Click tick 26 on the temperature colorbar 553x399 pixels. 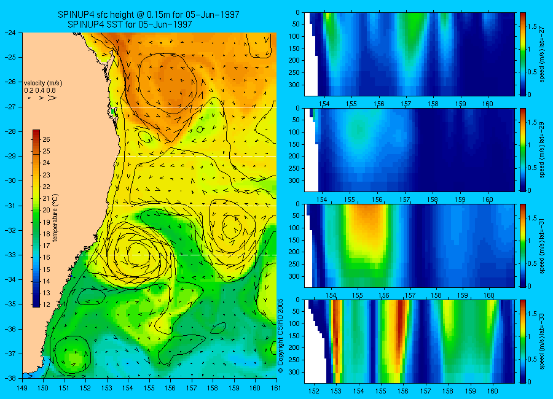(x=46, y=139)
